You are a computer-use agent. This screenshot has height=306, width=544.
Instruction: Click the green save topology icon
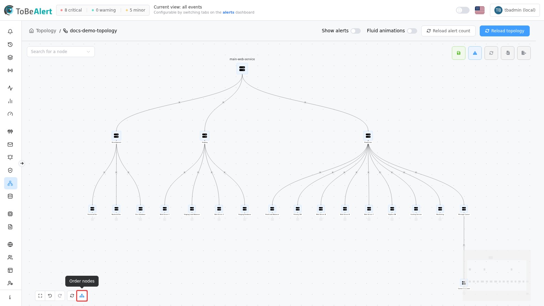click(x=459, y=53)
